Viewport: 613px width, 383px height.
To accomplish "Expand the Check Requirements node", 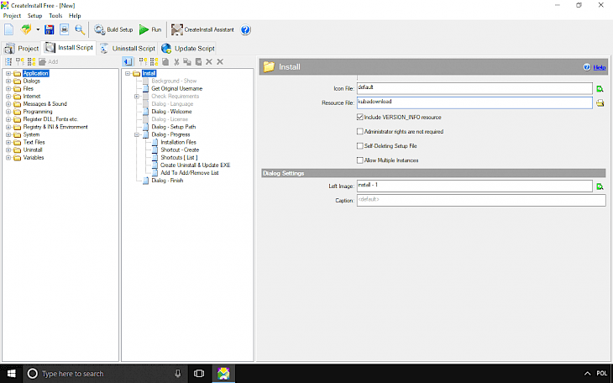I will [137, 97].
